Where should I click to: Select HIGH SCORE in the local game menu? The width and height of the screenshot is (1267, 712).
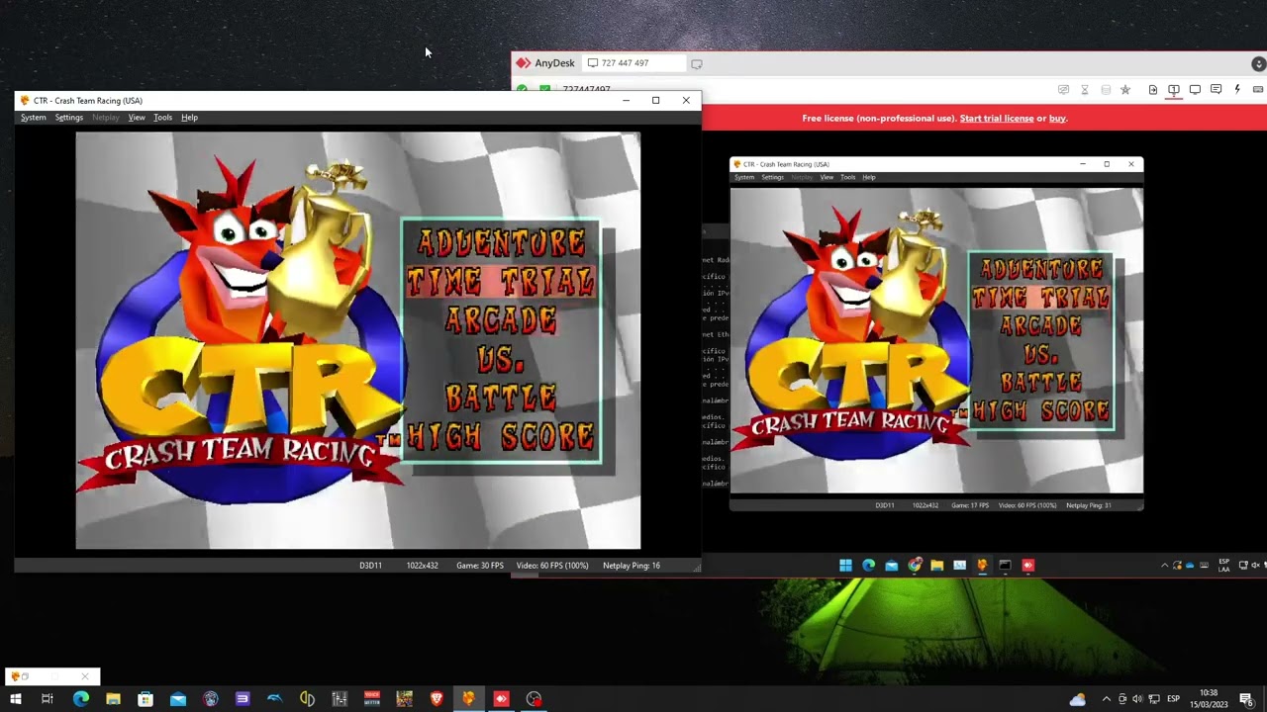tap(502, 435)
